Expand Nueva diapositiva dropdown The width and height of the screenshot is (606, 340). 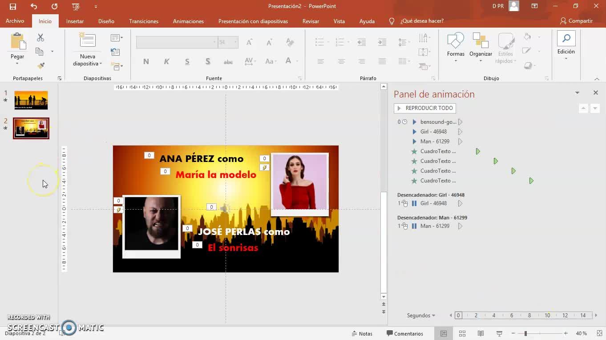[x=88, y=64]
